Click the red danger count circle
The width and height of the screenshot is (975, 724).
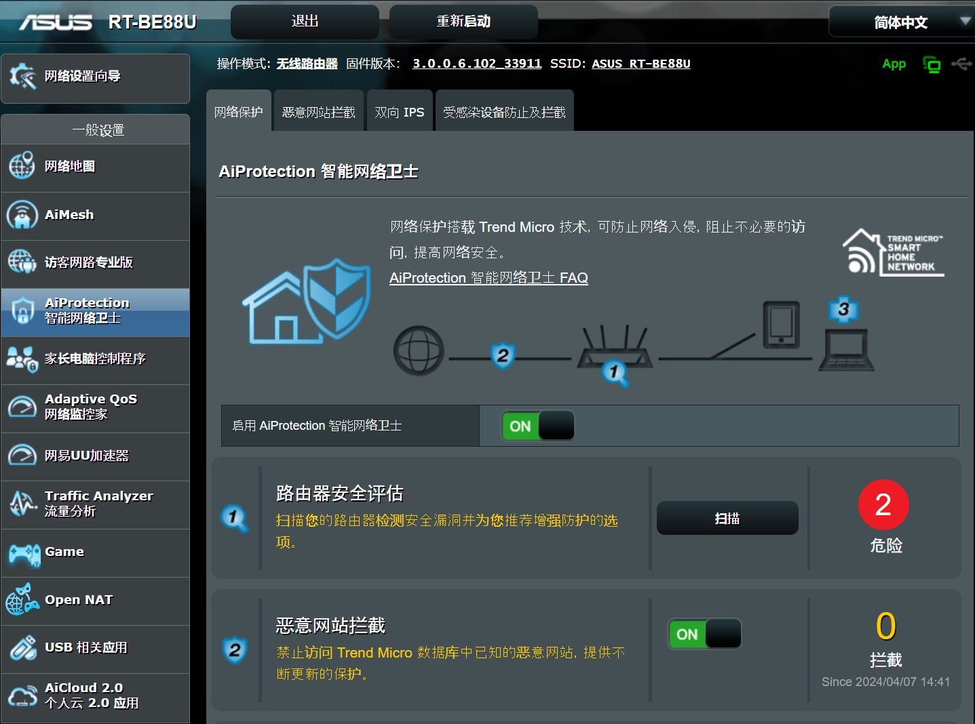[x=883, y=505]
